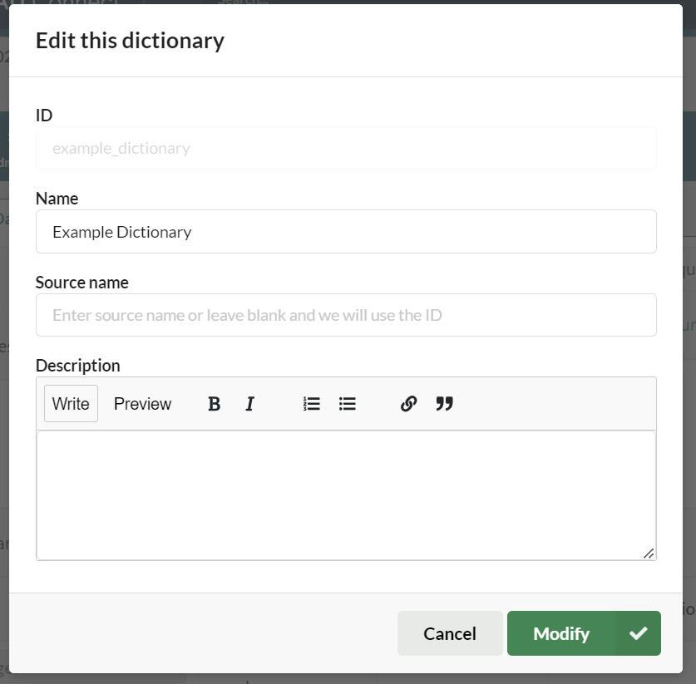This screenshot has width=696, height=684.
Task: Click the ID label text
Action: click(x=44, y=116)
